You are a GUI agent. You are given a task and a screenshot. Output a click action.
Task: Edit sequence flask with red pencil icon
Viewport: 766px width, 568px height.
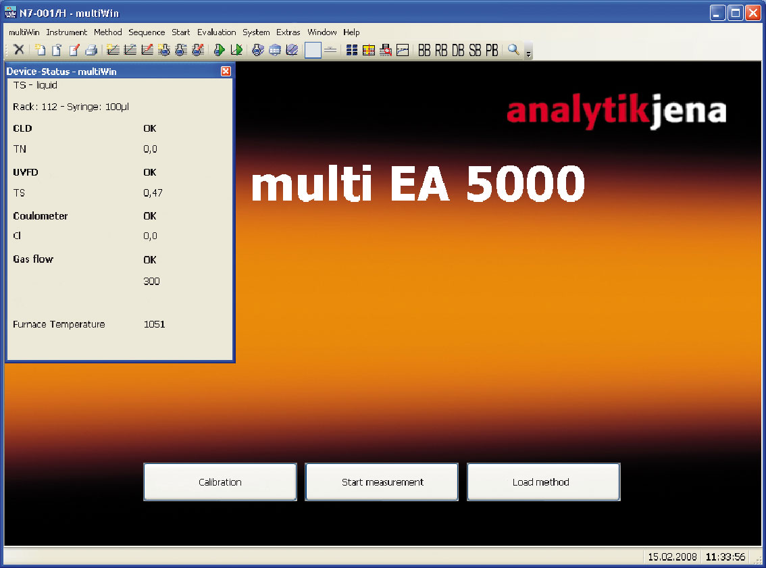click(198, 49)
